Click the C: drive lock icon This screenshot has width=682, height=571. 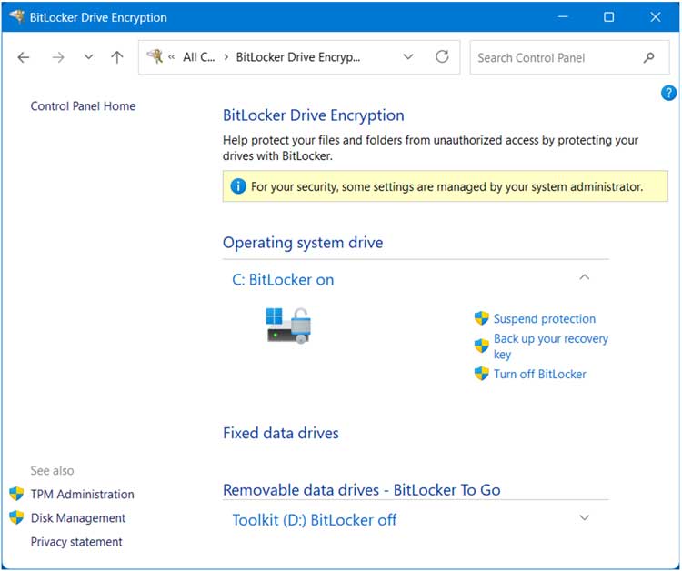tap(288, 326)
